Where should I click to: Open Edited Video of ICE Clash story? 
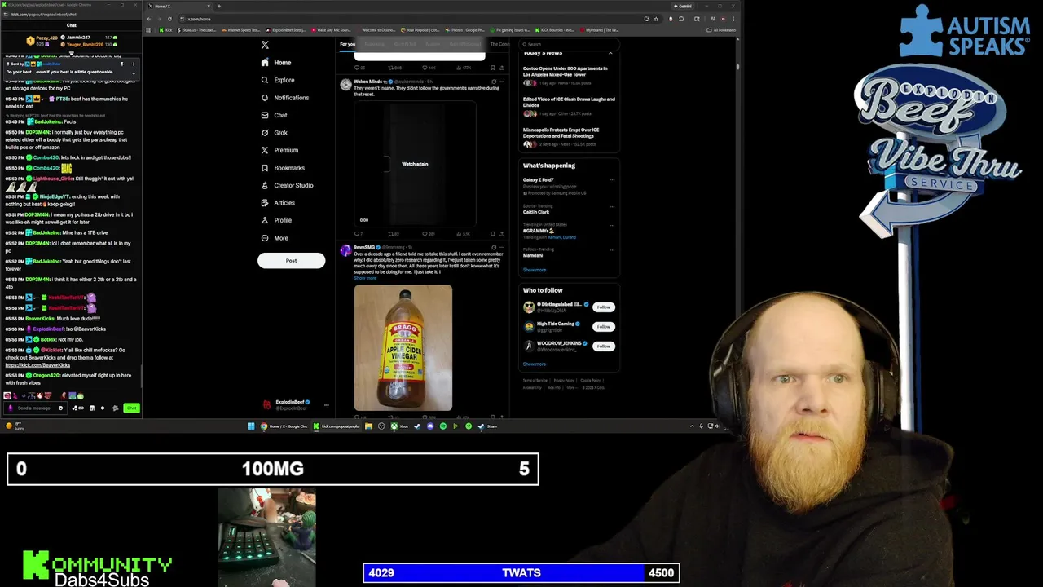pos(569,105)
